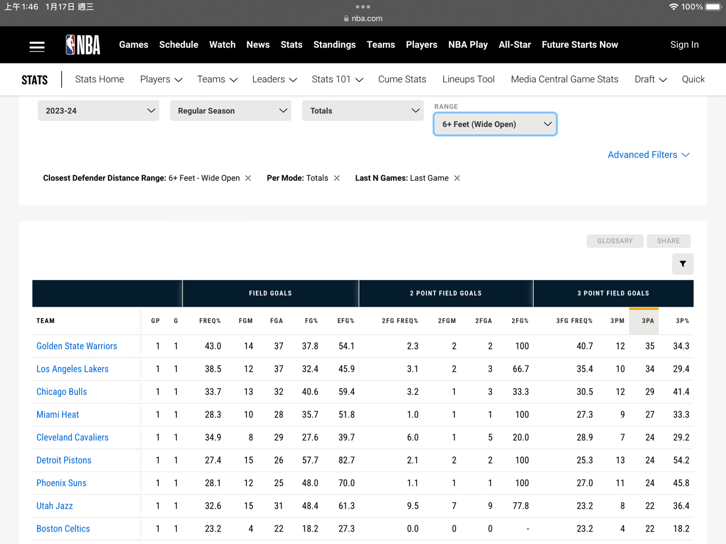Expand the Stats 101 submenu
Image resolution: width=726 pixels, height=544 pixels.
click(x=337, y=79)
